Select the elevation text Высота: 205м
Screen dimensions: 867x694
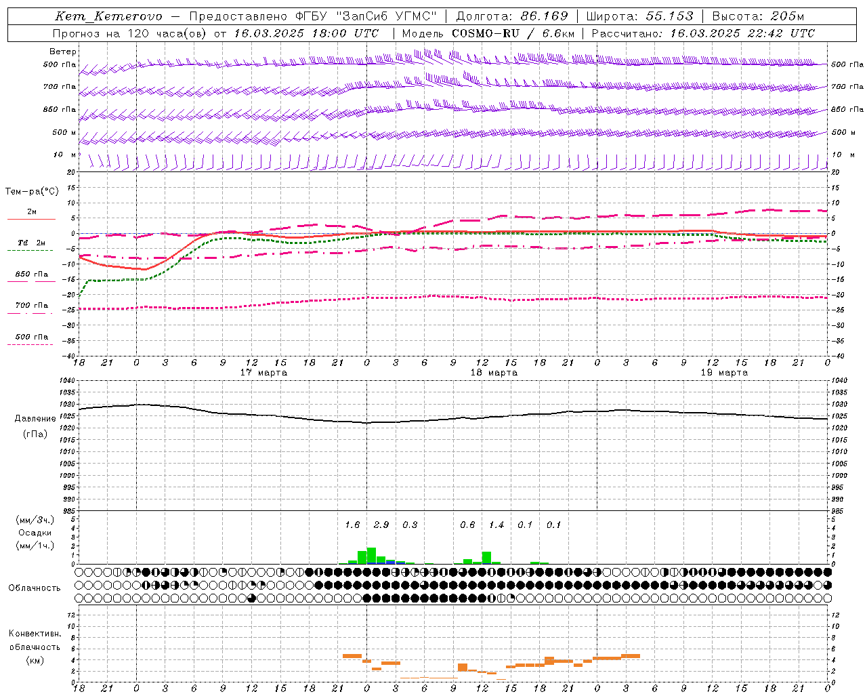(x=758, y=16)
